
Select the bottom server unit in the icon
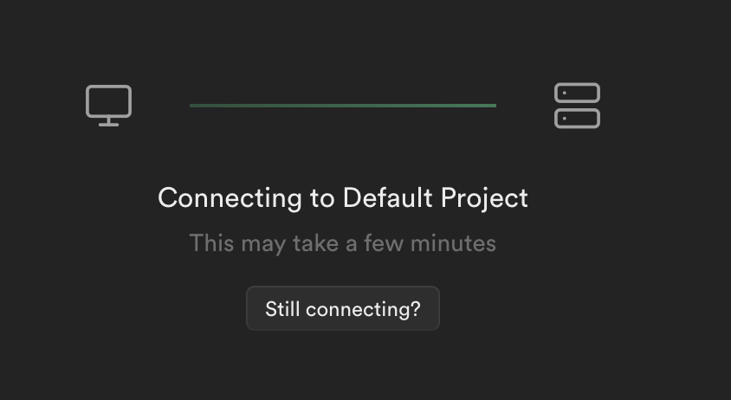coord(577,119)
